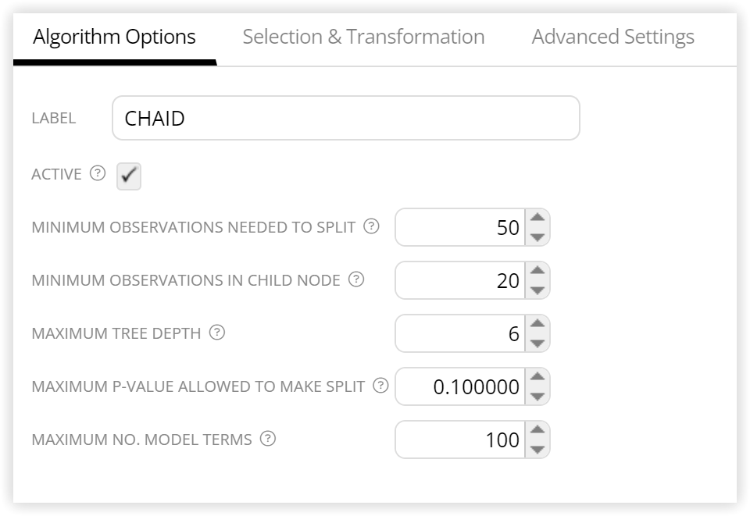Decrease minimum observations in child node
This screenshot has width=750, height=516.
(537, 290)
